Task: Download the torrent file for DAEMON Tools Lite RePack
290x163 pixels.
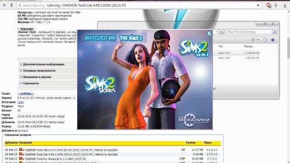Action: click(20, 154)
